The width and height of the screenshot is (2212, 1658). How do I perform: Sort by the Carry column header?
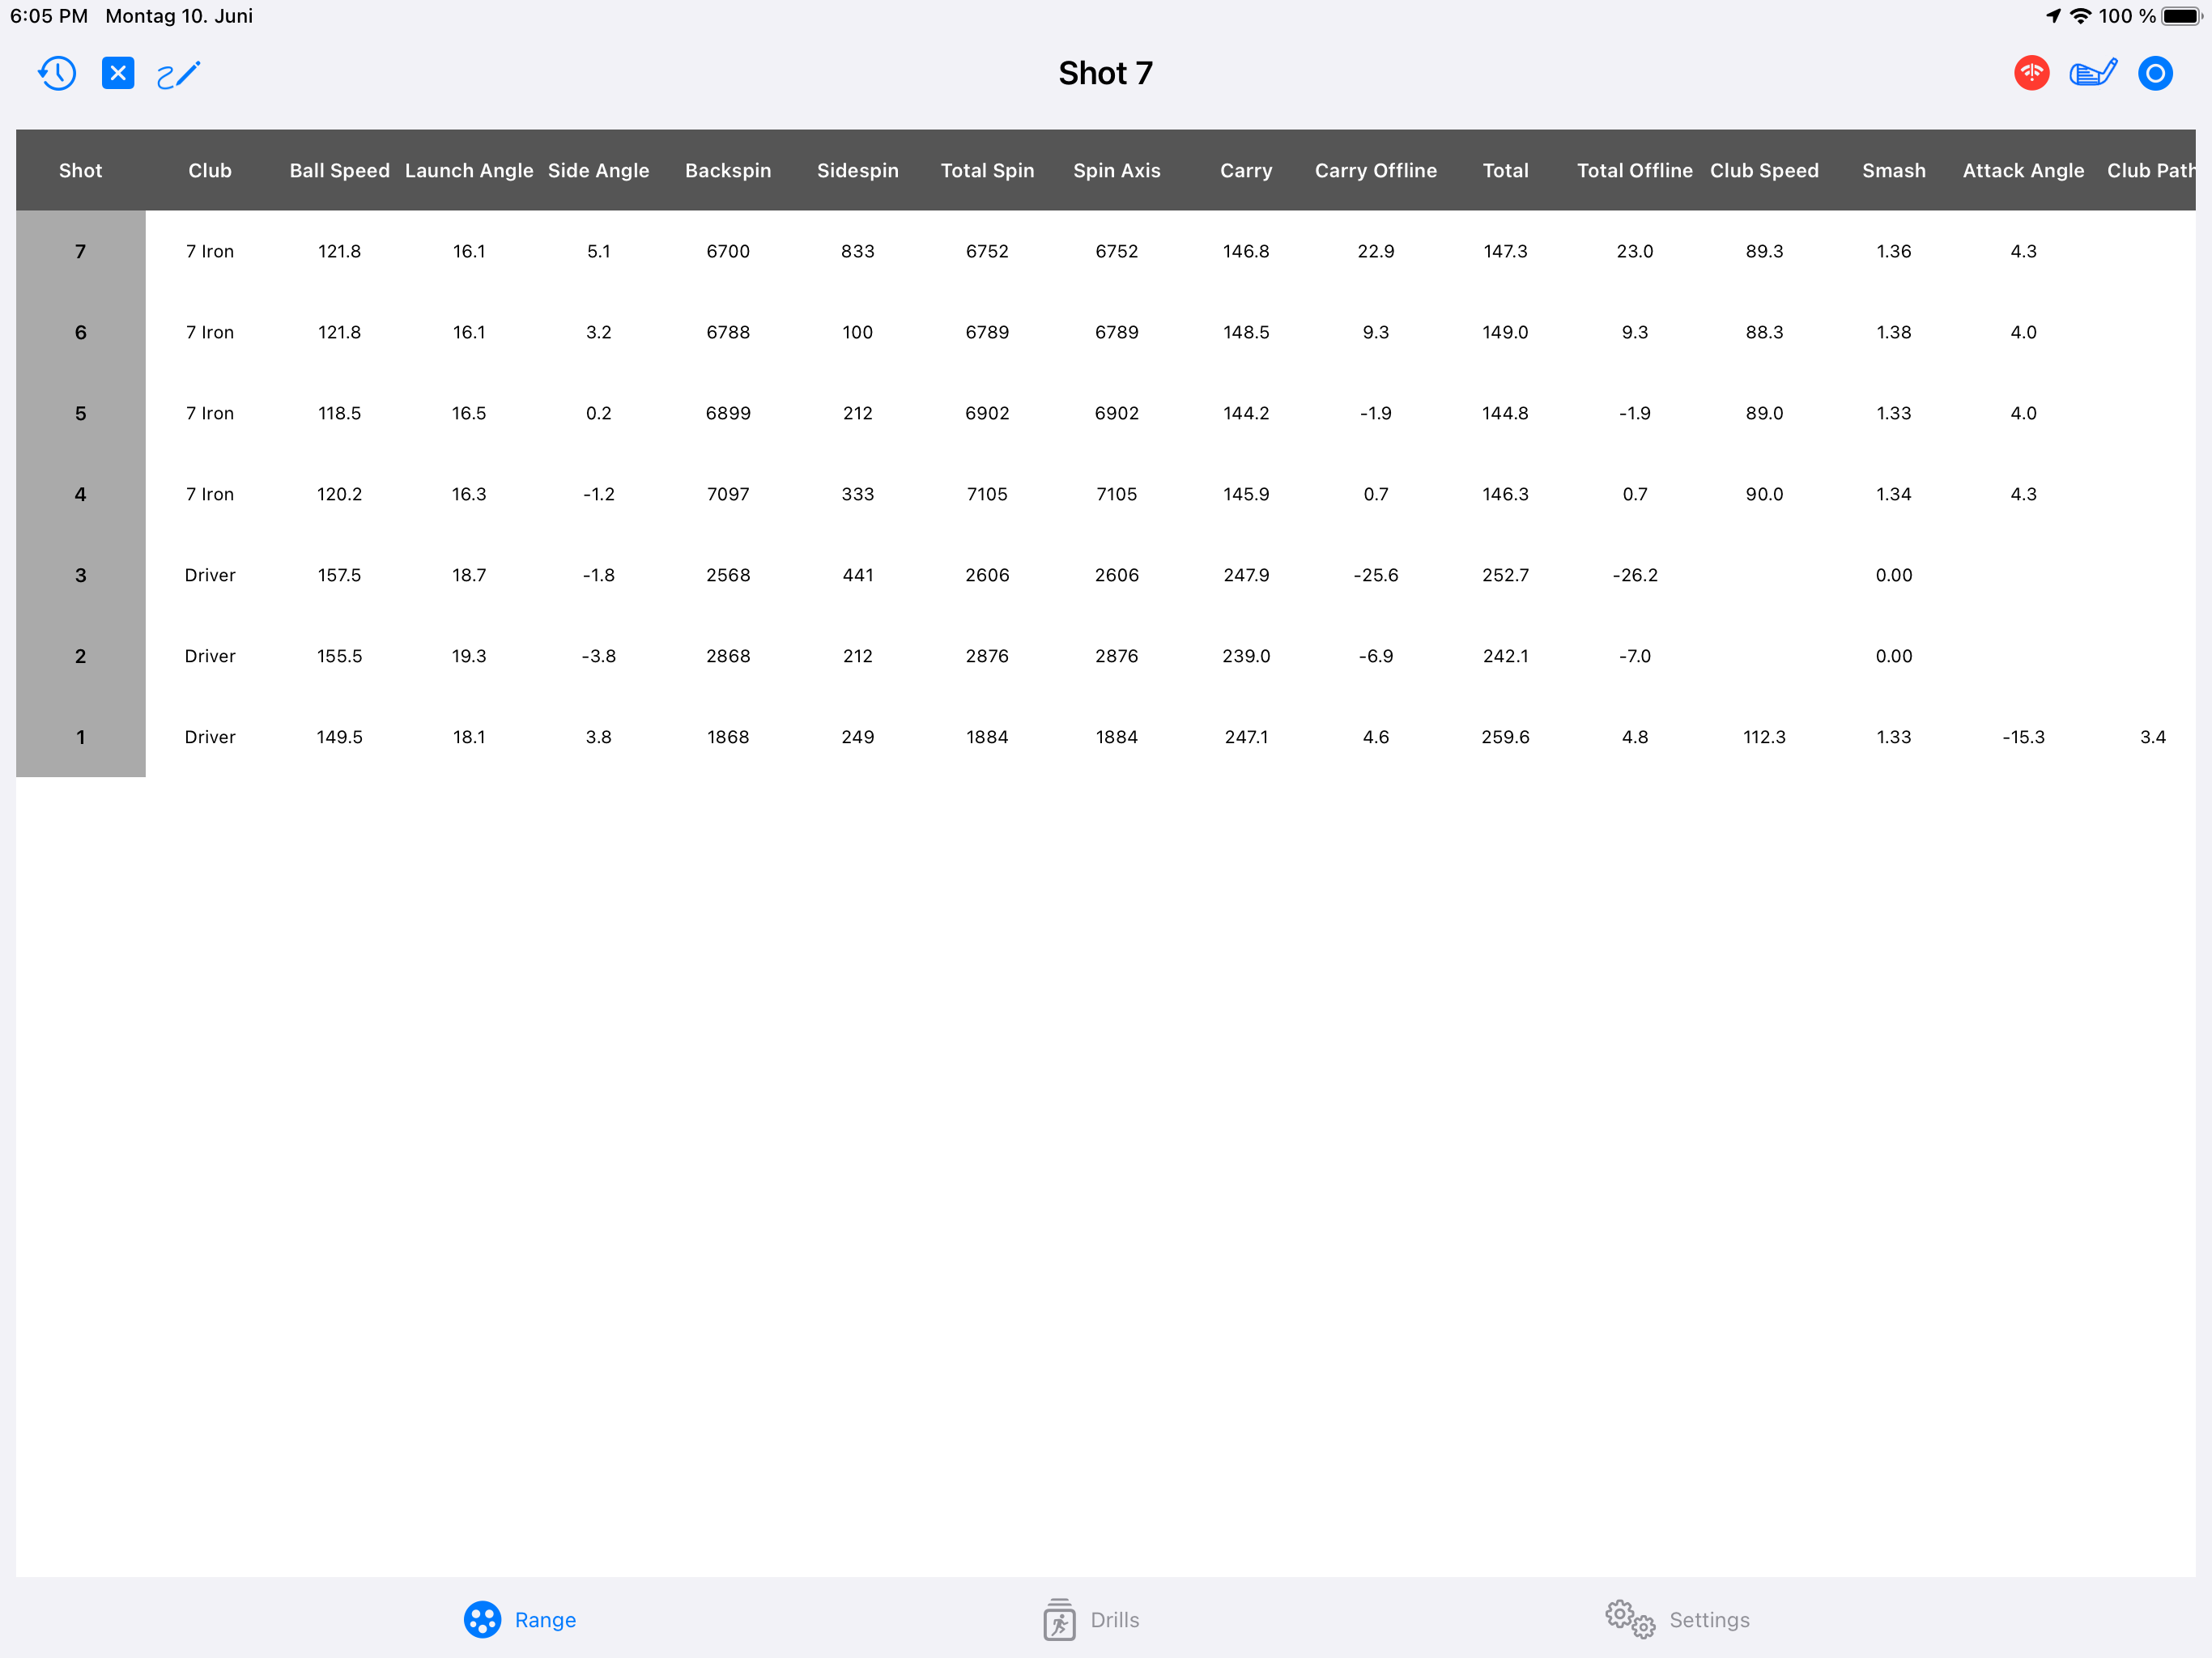[x=1246, y=171]
